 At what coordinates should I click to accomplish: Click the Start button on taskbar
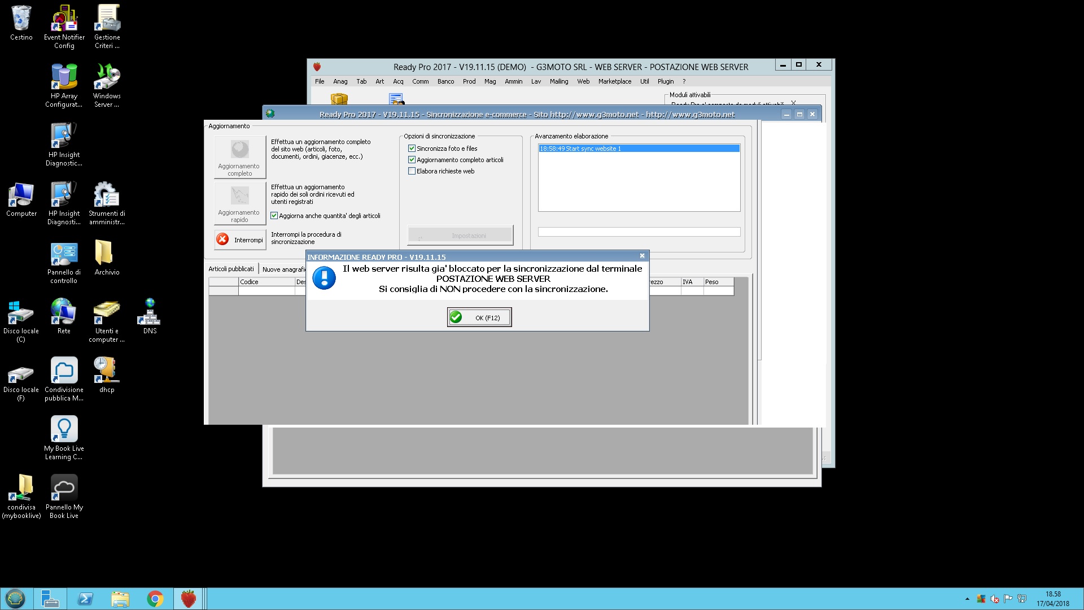(15, 599)
